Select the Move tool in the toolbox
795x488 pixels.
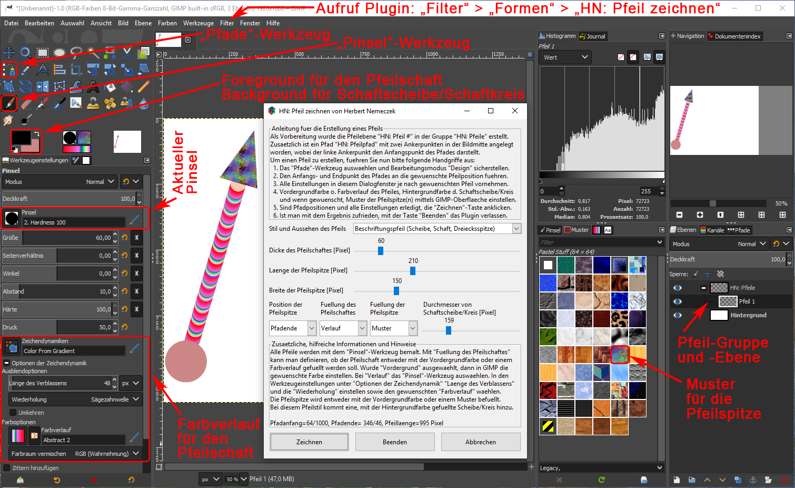(9, 53)
